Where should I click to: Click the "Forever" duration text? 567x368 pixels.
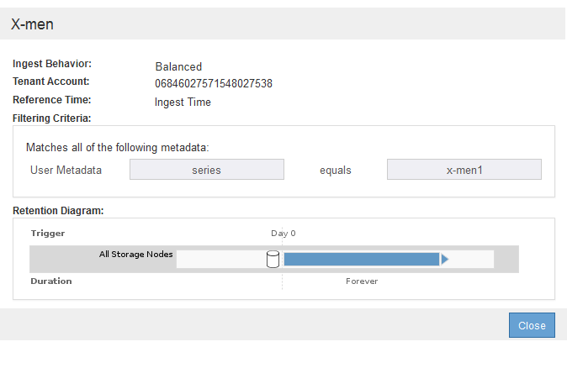point(362,281)
